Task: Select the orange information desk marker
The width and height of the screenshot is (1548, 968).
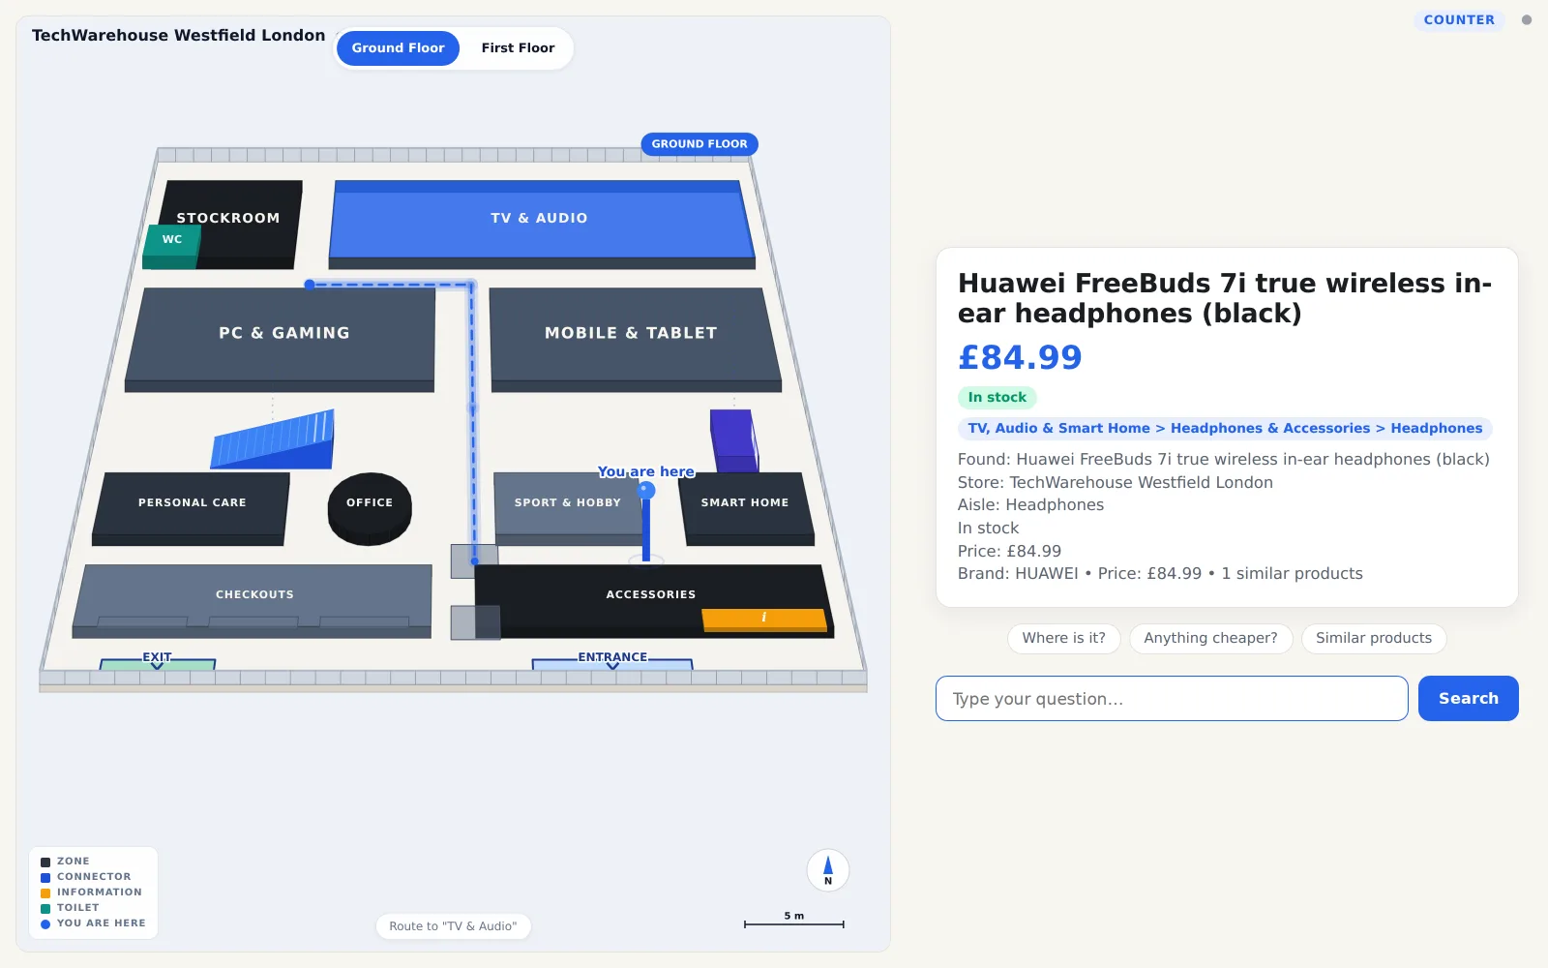Action: pyautogui.click(x=764, y=619)
